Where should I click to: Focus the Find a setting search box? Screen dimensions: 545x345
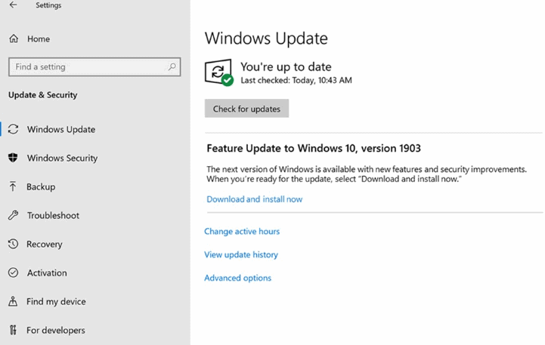94,66
